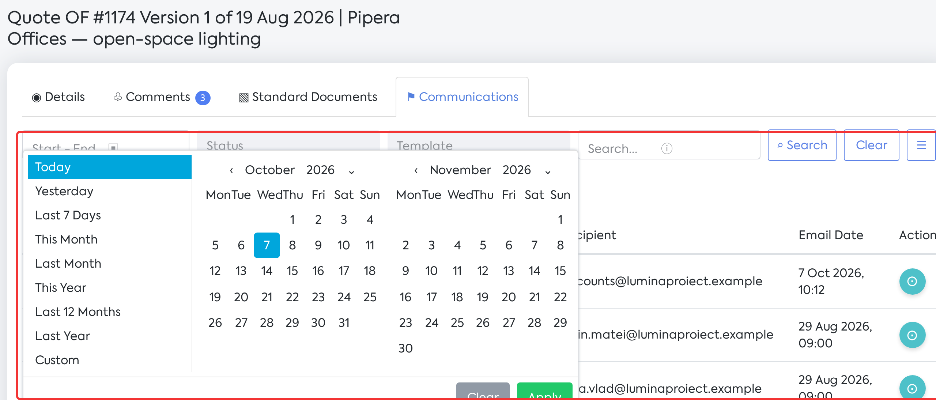936x400 pixels.
Task: Pick October 31 in calendar
Action: point(344,323)
